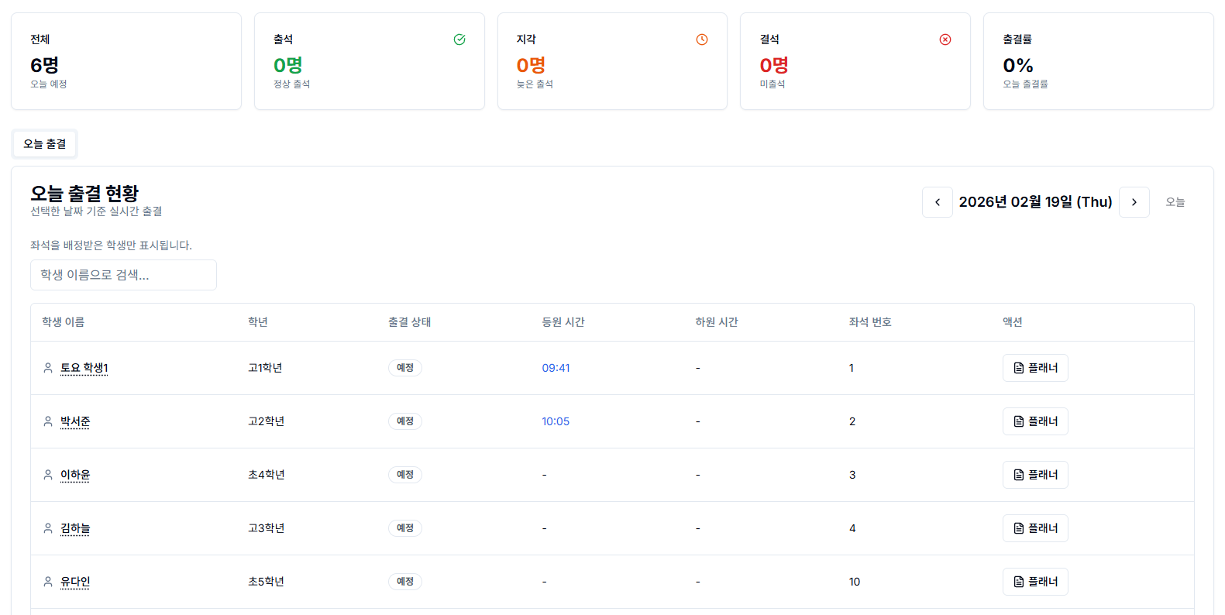Click the 09:41 check-in time
Image resolution: width=1225 pixels, height=615 pixels.
556,368
